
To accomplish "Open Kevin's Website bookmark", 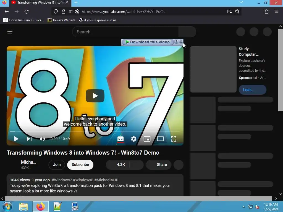I will pos(62,20).
